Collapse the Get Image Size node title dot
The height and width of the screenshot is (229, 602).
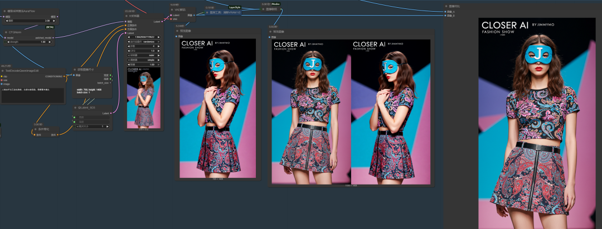(75, 70)
